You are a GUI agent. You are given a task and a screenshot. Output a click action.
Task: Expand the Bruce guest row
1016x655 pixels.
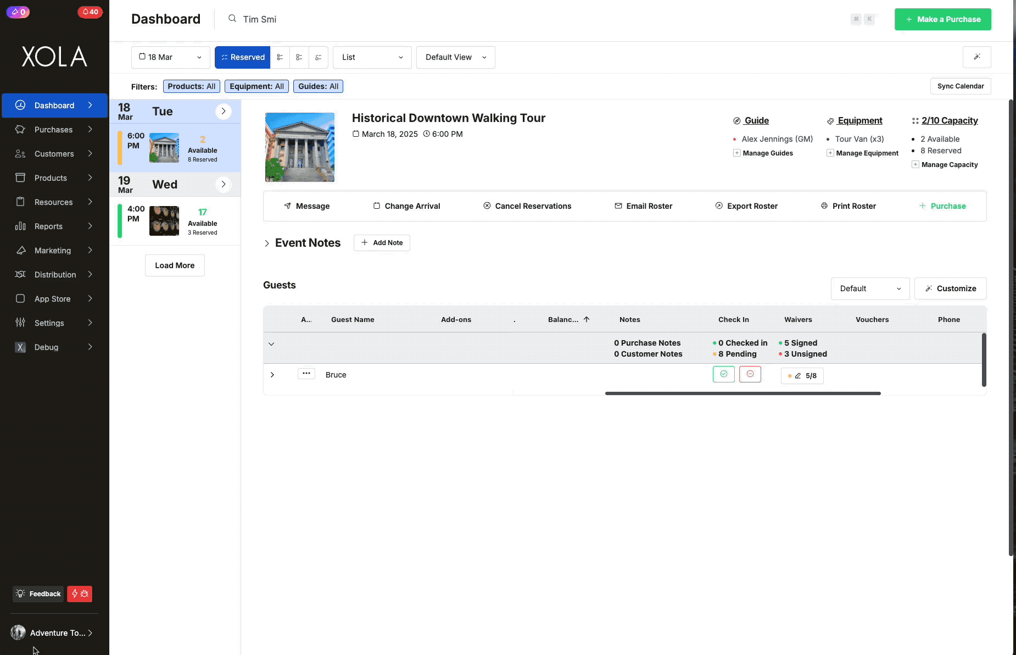click(272, 375)
